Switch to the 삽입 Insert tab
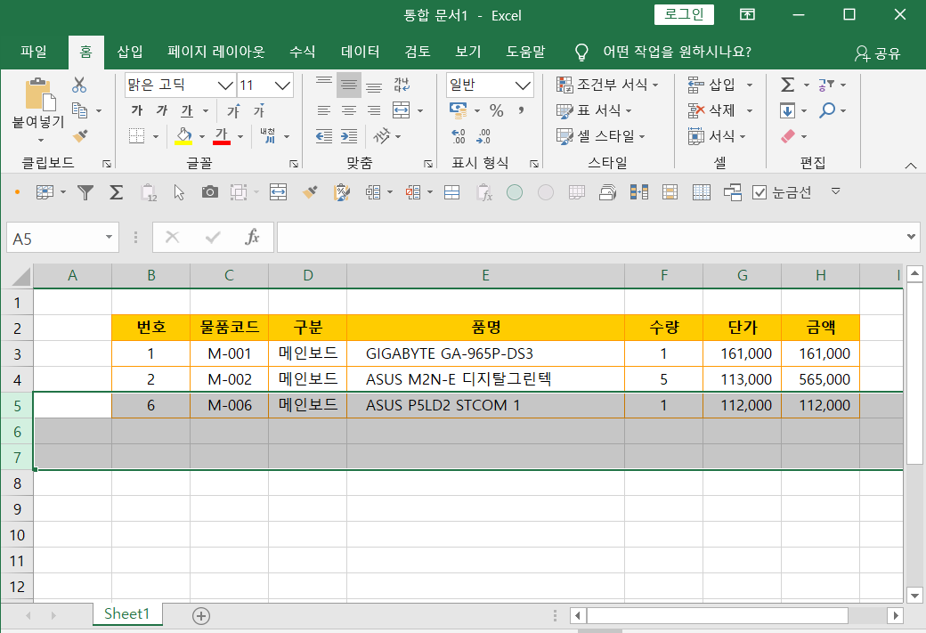This screenshot has height=633, width=926. [x=130, y=52]
